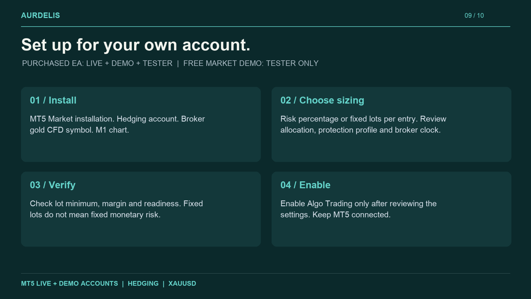Click the MT5 Market installation description
The height and width of the screenshot is (299, 531).
coord(117,124)
